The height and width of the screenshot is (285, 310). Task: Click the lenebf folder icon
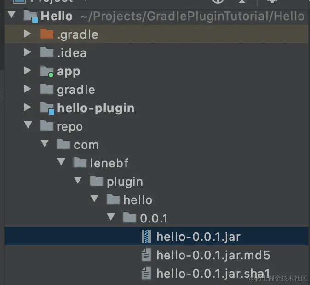click(80, 162)
